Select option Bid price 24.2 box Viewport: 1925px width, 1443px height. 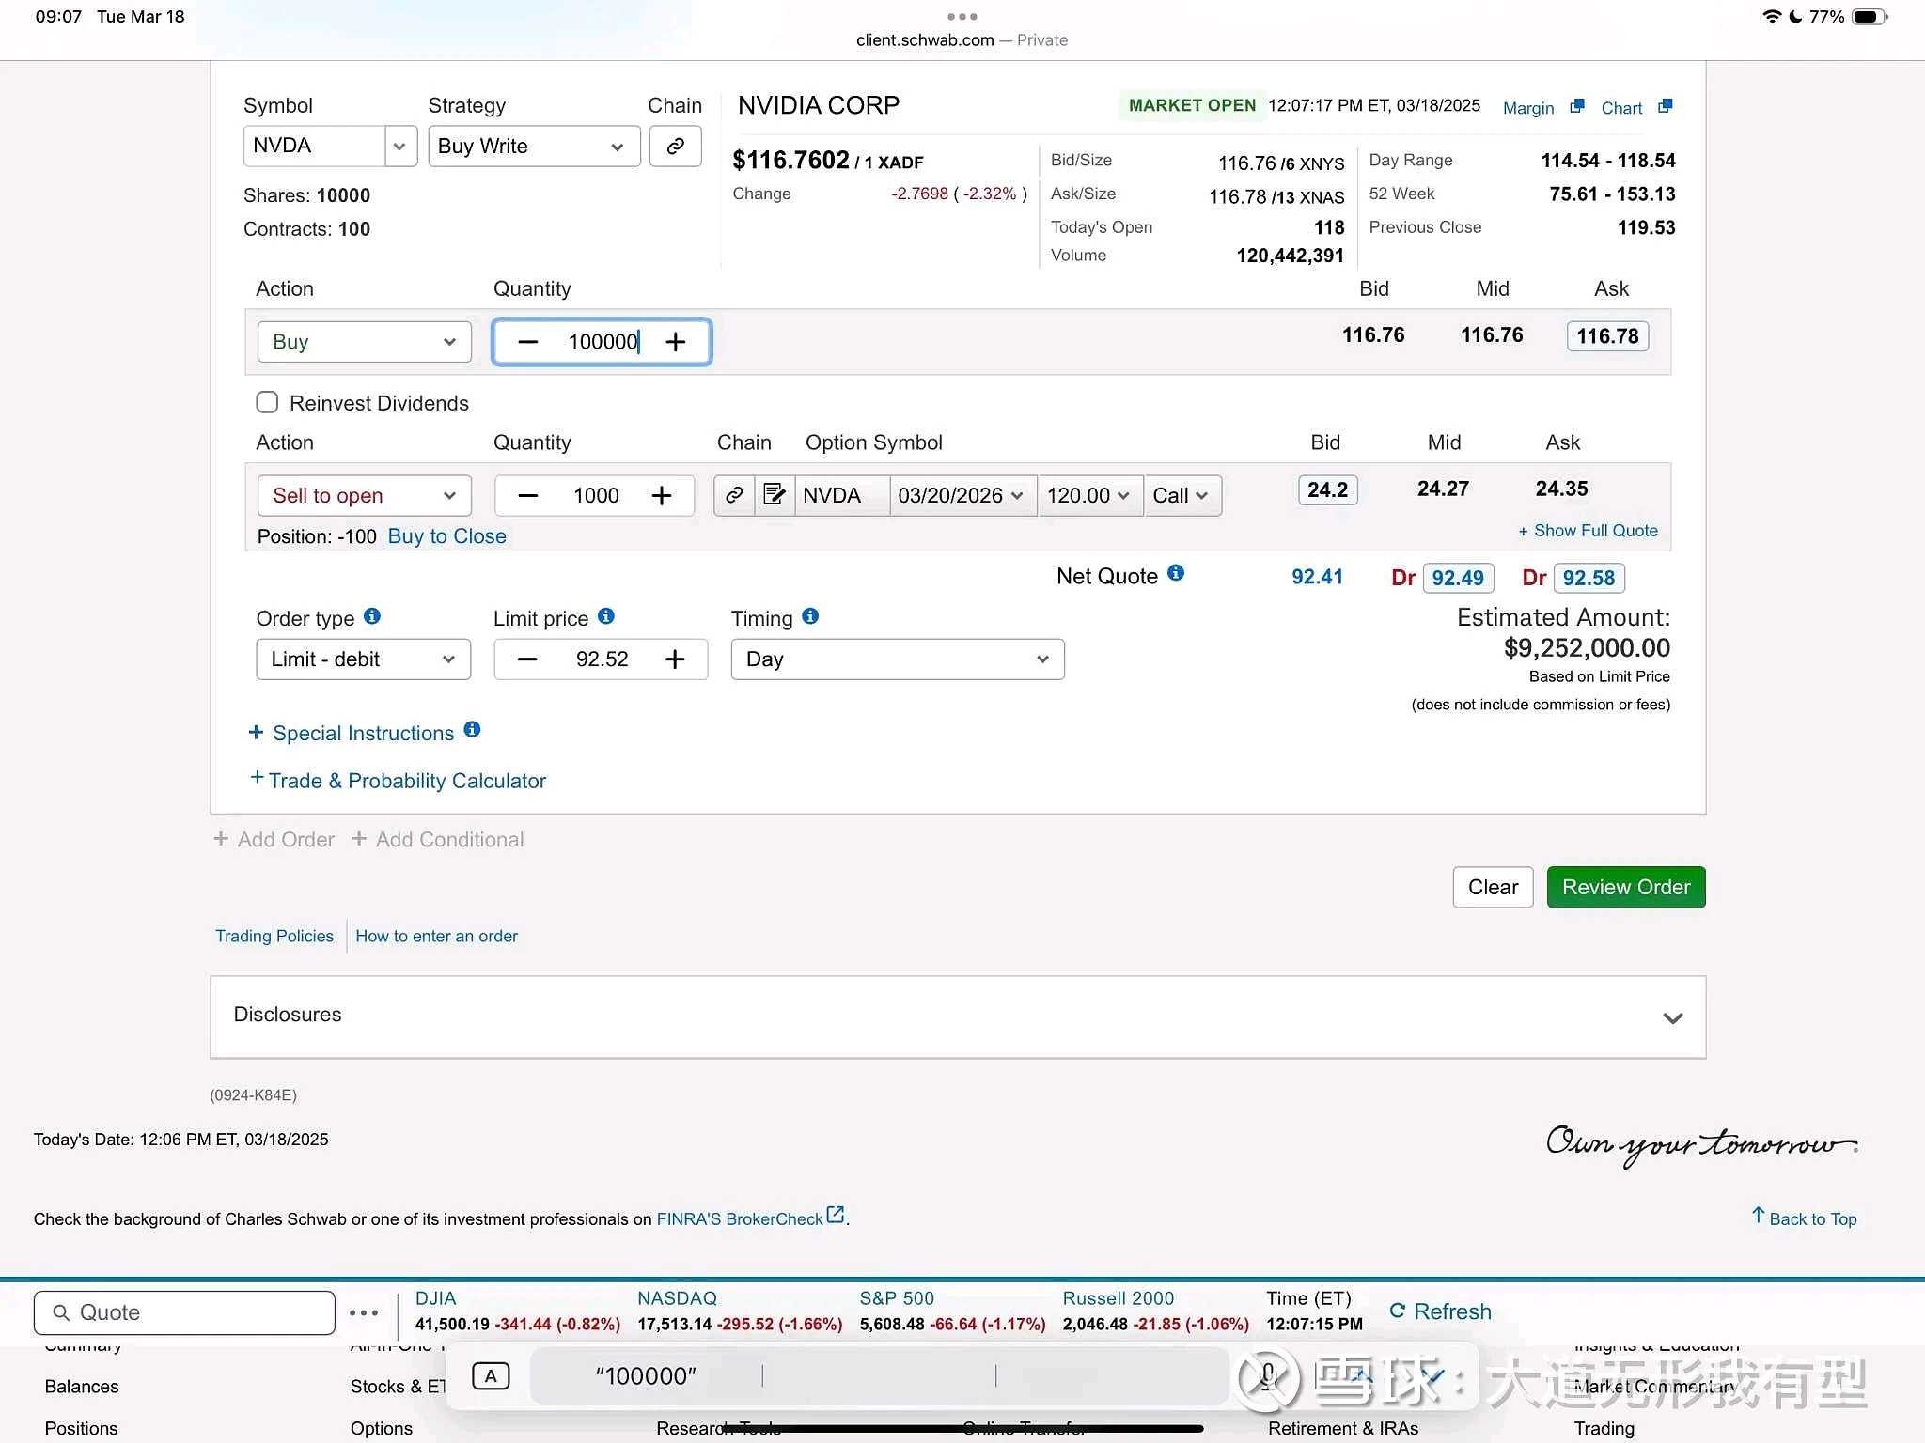tap(1327, 489)
